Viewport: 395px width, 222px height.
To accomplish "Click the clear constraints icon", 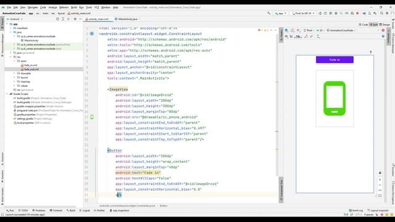I will 306,36.
